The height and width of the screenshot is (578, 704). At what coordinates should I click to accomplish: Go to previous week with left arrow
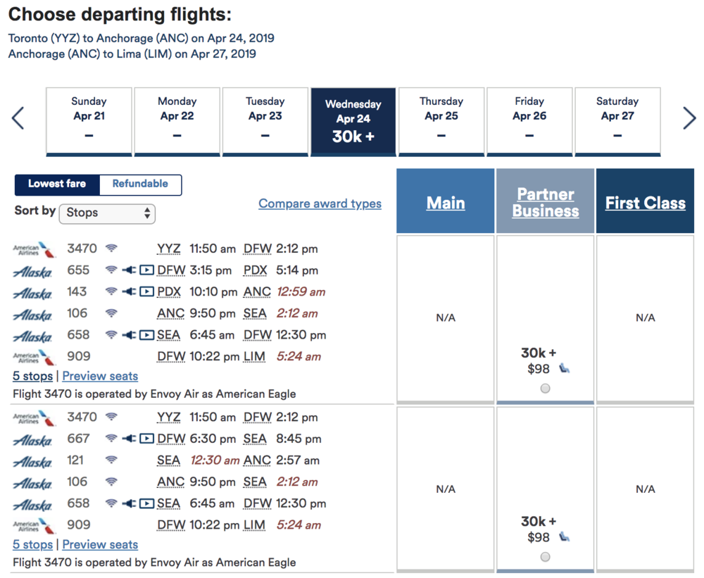tap(18, 118)
